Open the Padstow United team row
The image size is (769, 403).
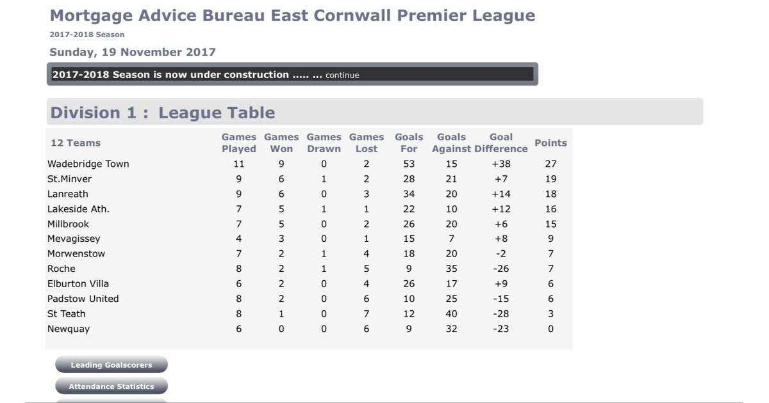coord(83,299)
